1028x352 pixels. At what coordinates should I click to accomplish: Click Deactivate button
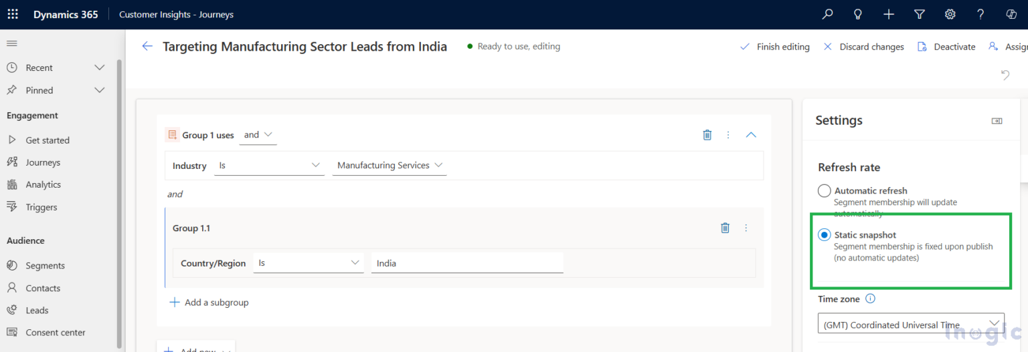click(x=946, y=47)
